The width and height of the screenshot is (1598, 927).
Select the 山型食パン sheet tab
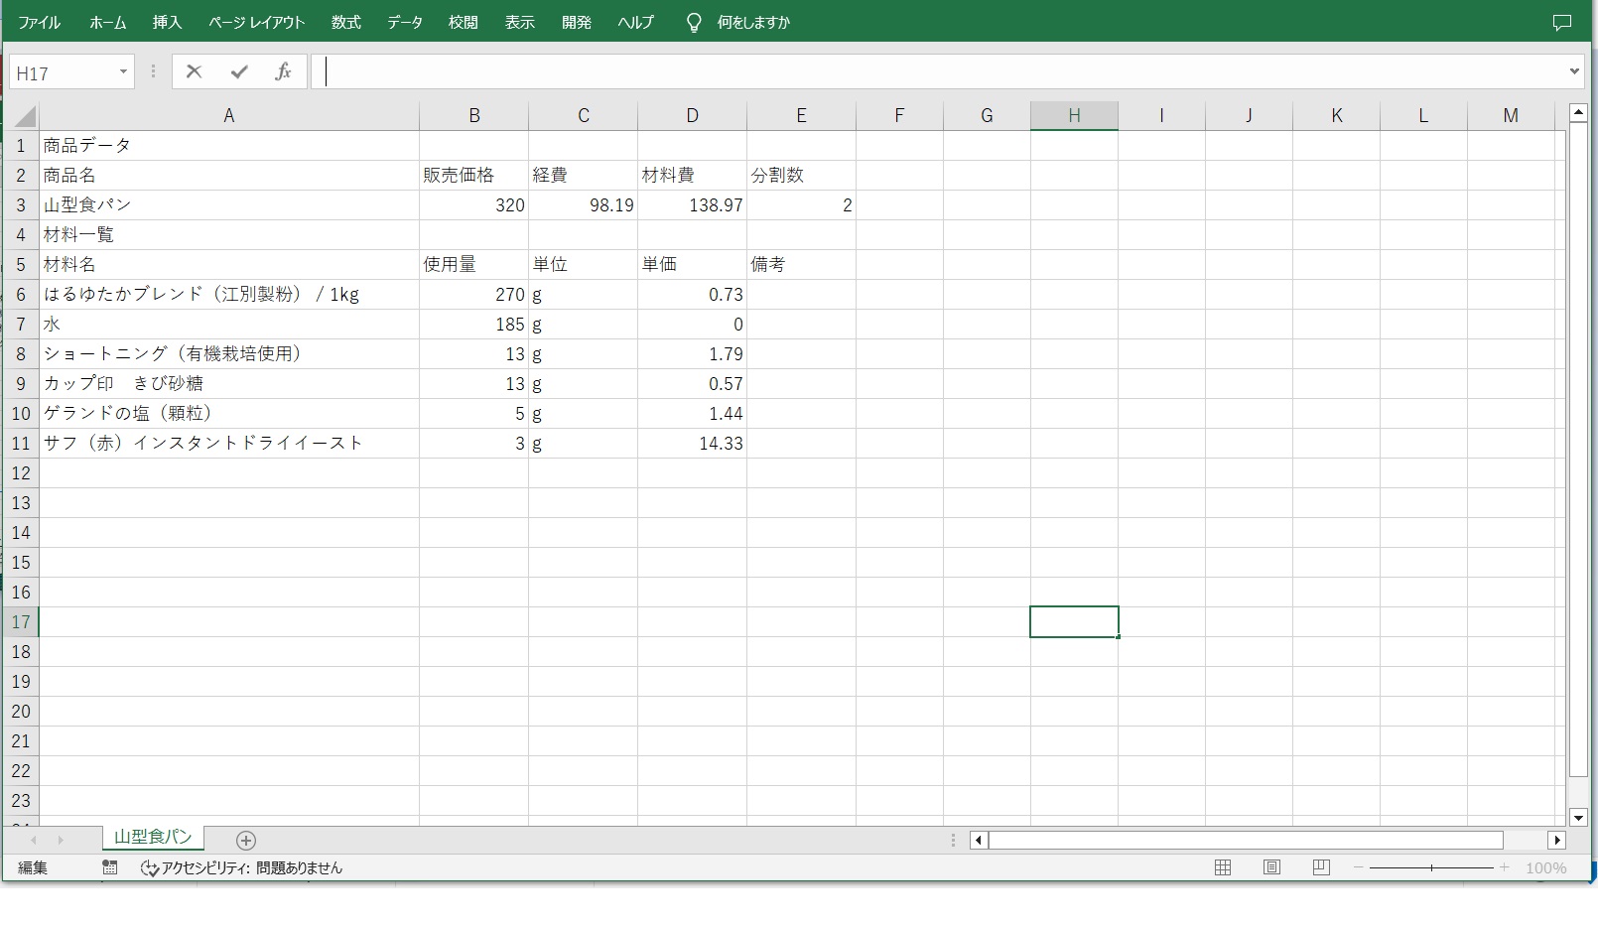153,838
